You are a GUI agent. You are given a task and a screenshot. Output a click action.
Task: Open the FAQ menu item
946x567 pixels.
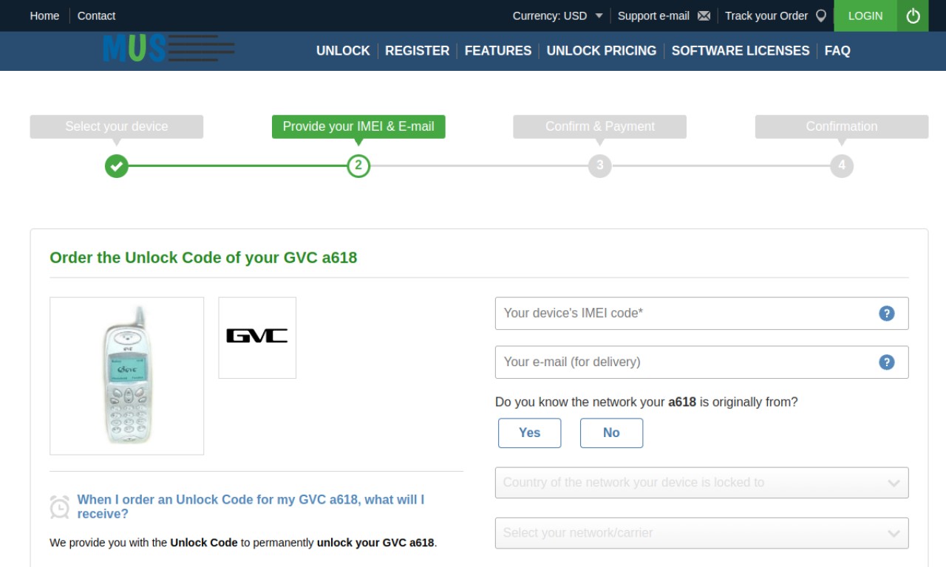coord(837,50)
